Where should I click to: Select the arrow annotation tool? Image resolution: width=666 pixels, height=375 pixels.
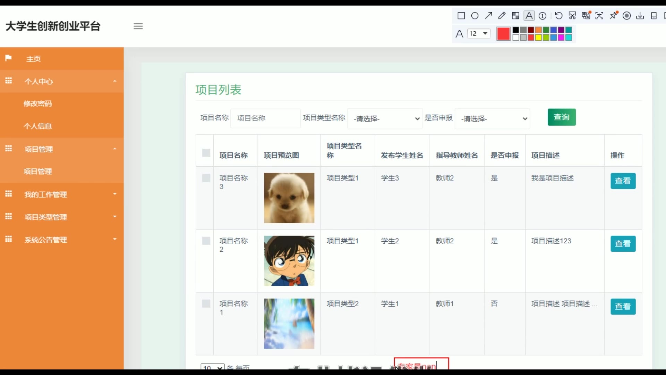(488, 16)
